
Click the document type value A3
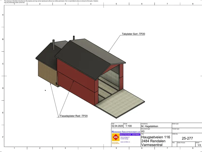pos(143,131)
